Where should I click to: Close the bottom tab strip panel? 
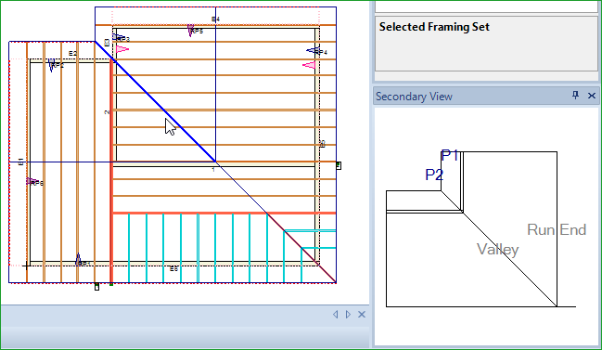tap(362, 315)
